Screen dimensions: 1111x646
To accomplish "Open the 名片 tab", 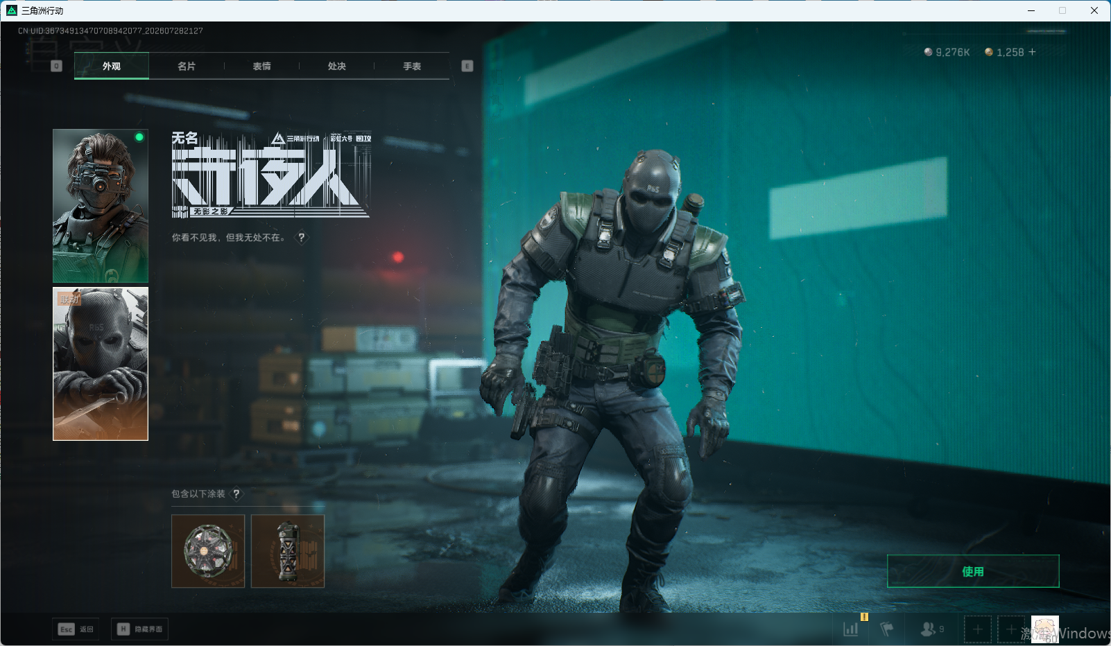I will pyautogui.click(x=187, y=66).
